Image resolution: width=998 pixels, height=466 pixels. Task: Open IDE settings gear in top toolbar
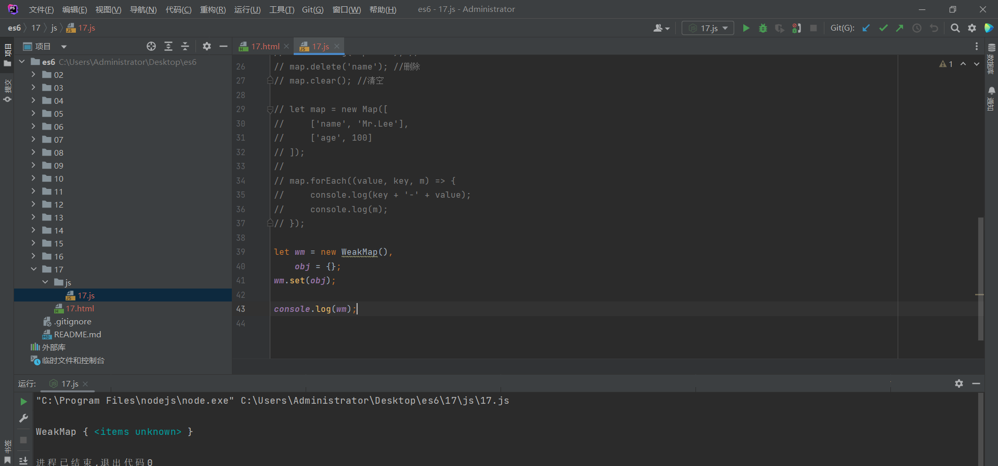[972, 28]
